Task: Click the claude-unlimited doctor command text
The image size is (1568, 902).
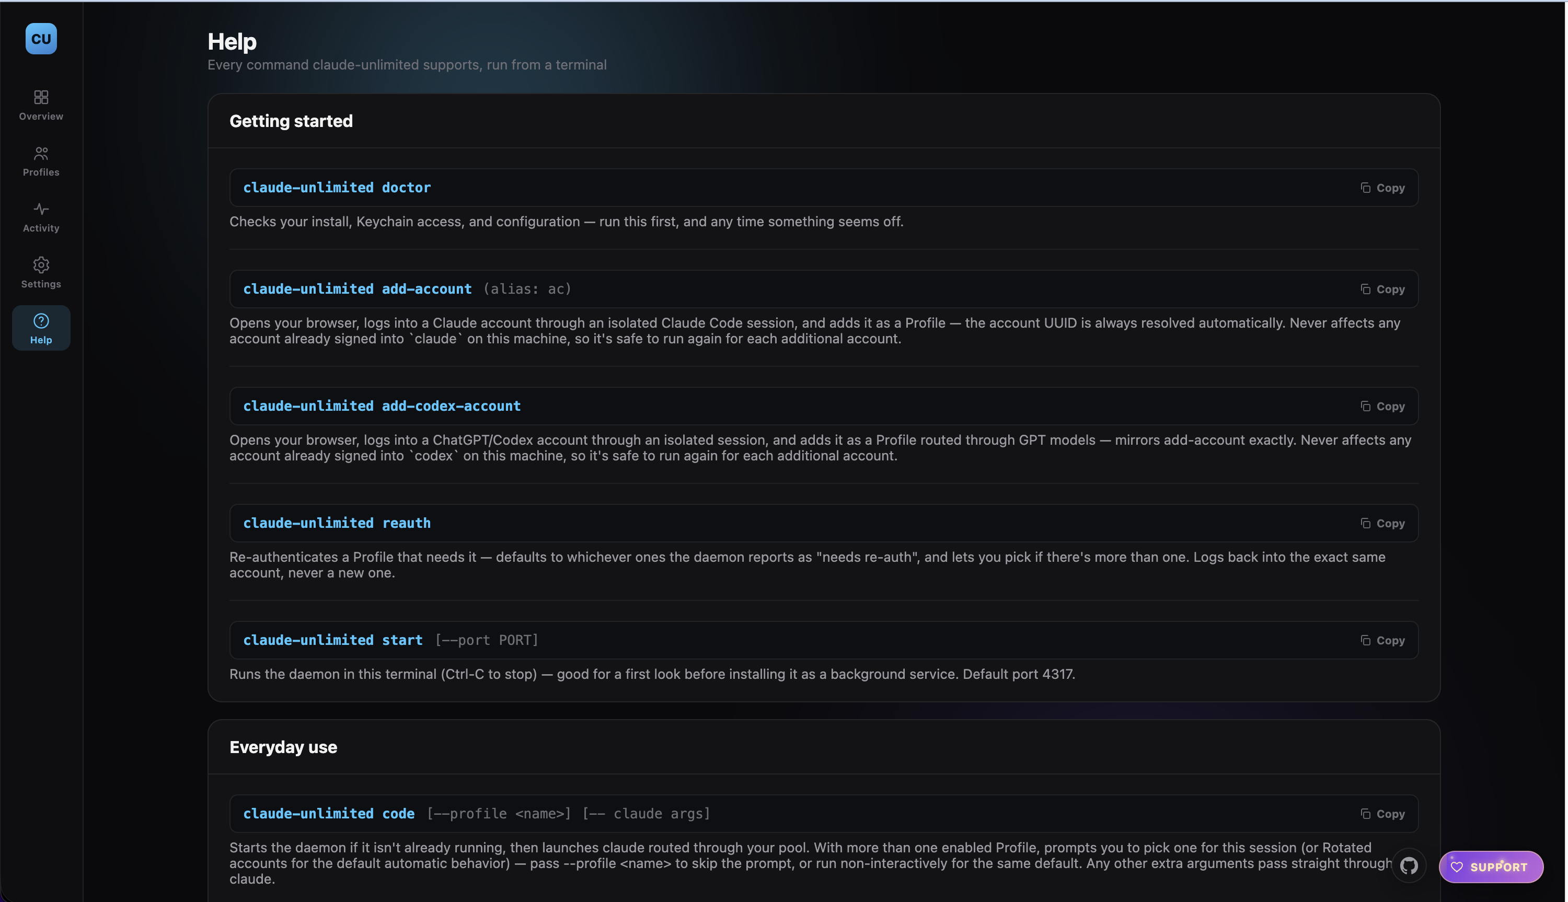Action: (337, 187)
